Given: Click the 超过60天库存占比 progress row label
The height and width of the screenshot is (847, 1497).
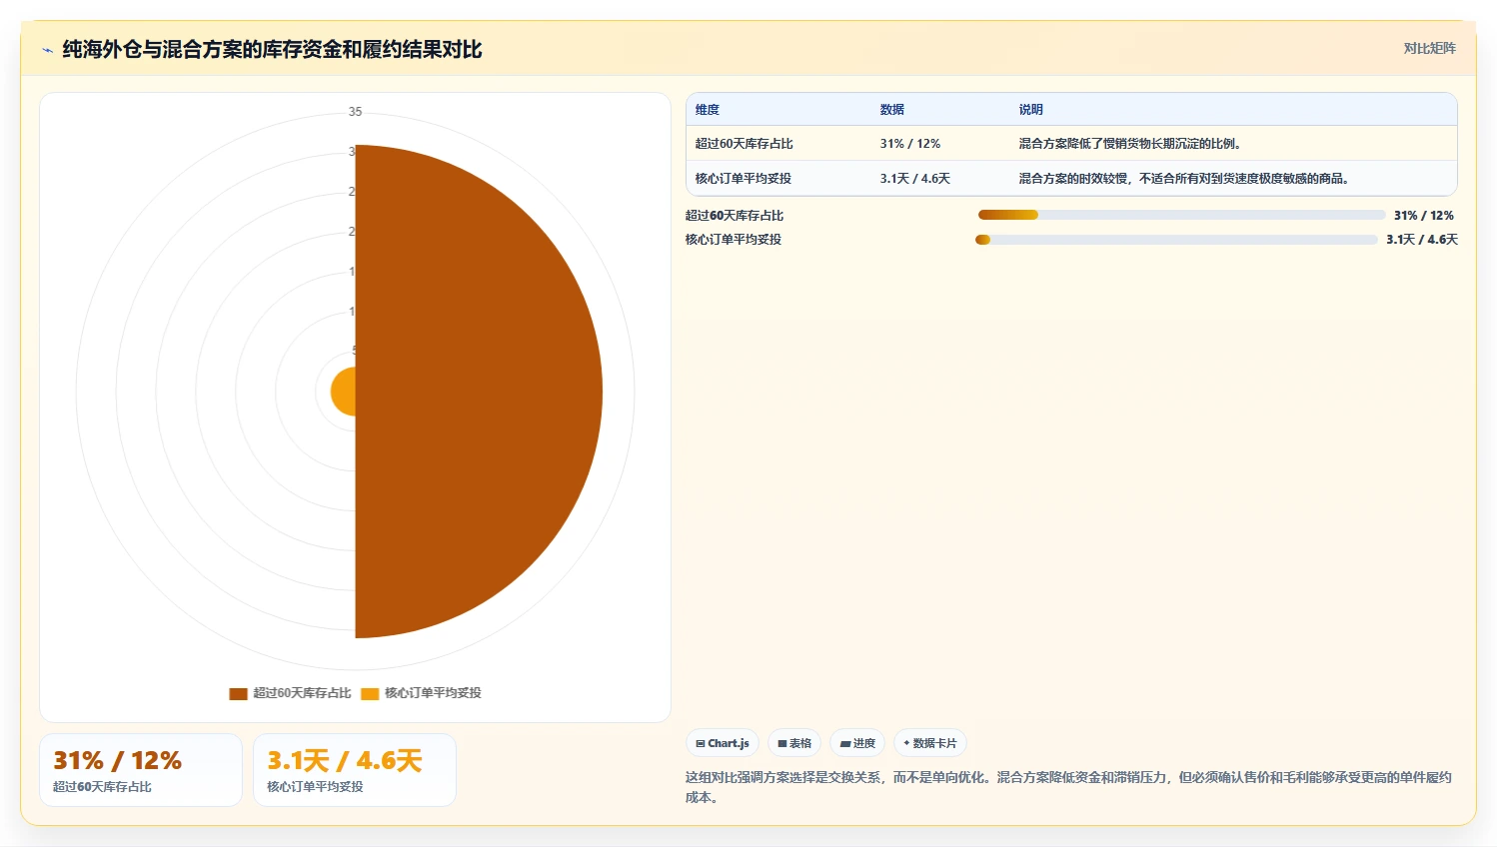Looking at the screenshot, I should point(735,216).
